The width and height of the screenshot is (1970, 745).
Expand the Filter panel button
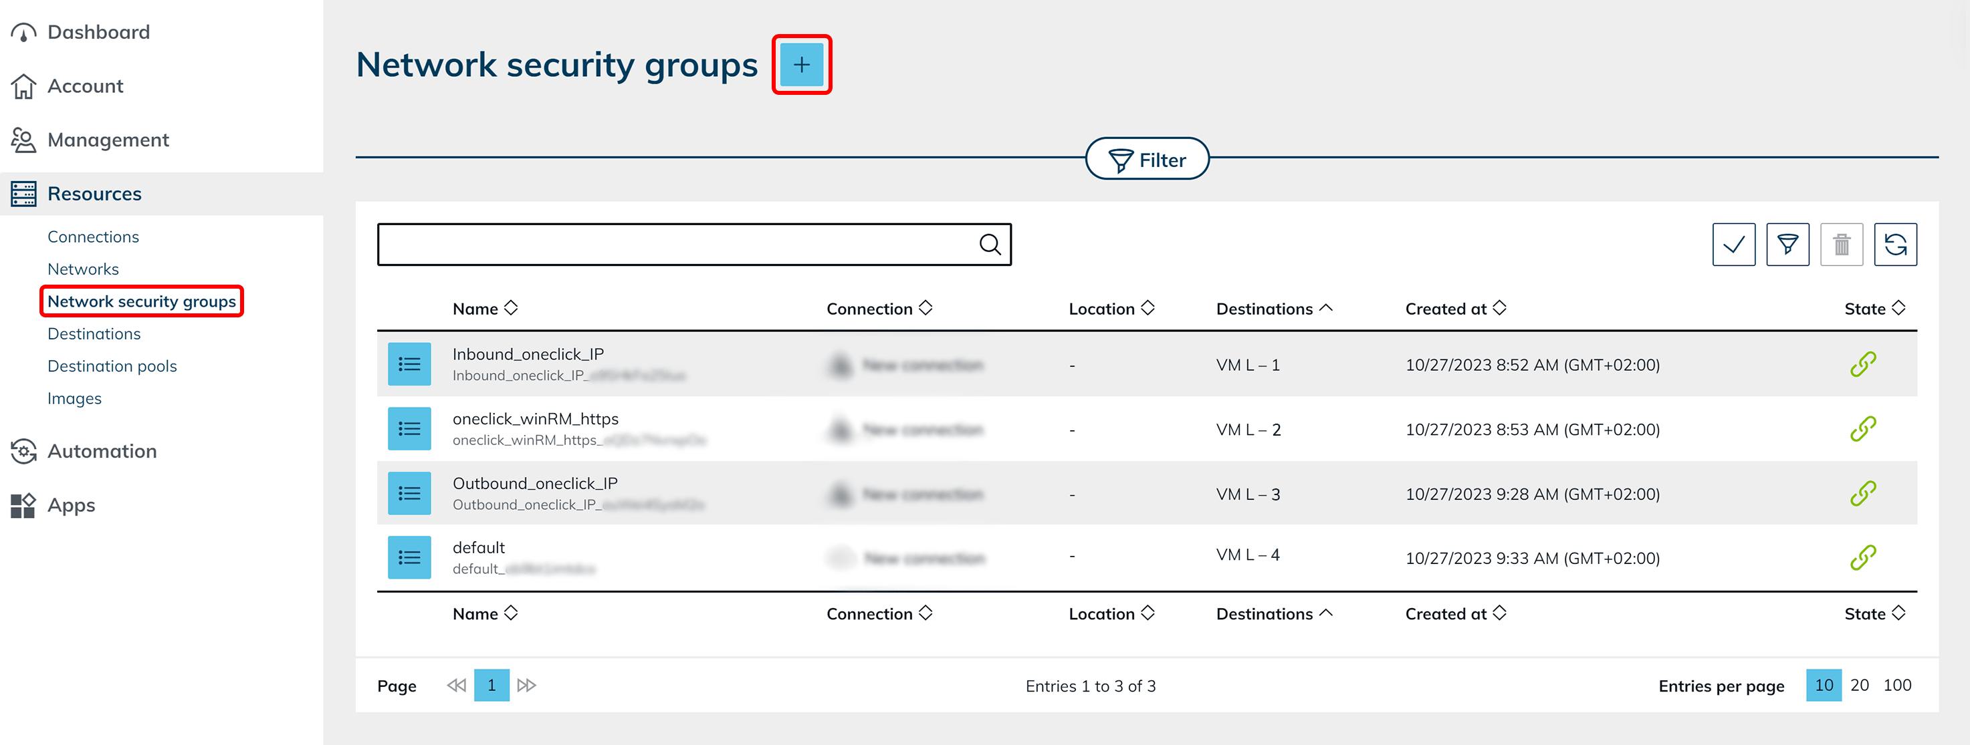click(x=1146, y=159)
